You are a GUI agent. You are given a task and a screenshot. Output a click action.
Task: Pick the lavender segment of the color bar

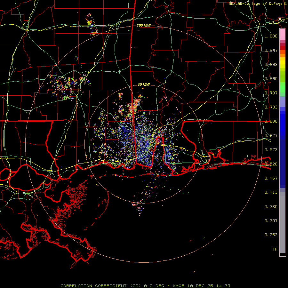[283, 101]
